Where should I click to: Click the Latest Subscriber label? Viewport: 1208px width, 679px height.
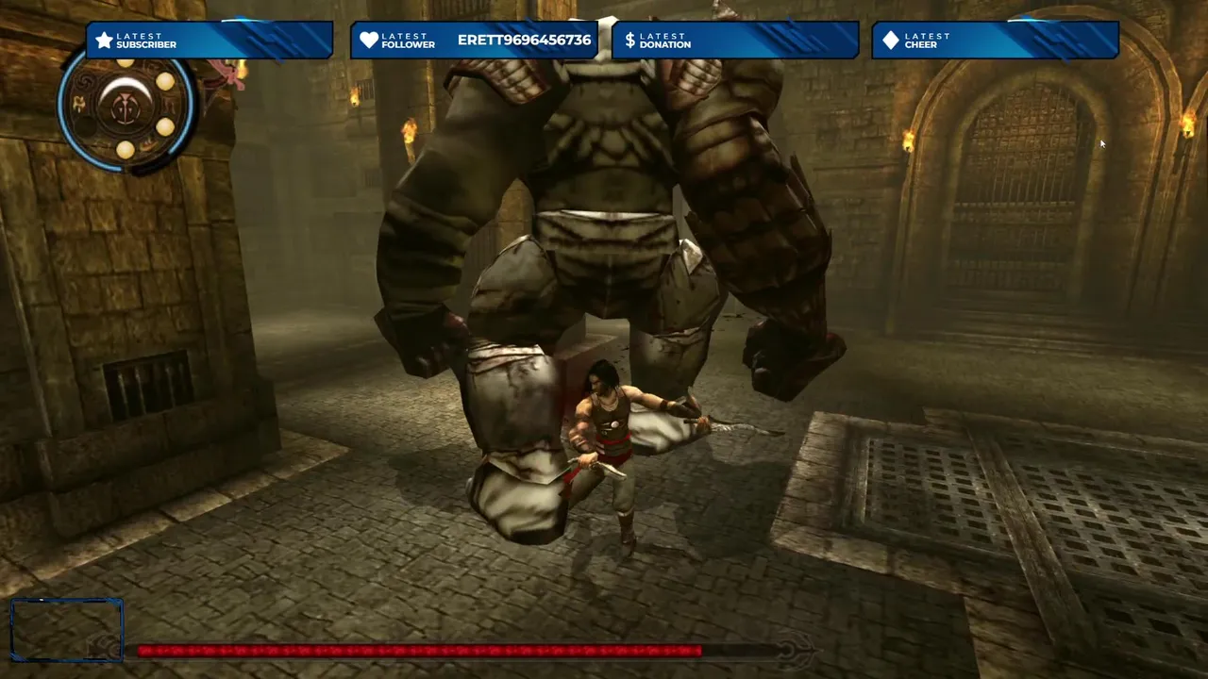(146, 41)
